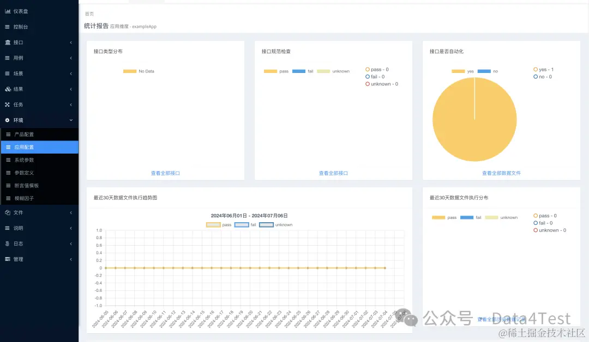This screenshot has width=589, height=342.
Task: Expand the 管理 menu chevron
Action: pos(71,259)
